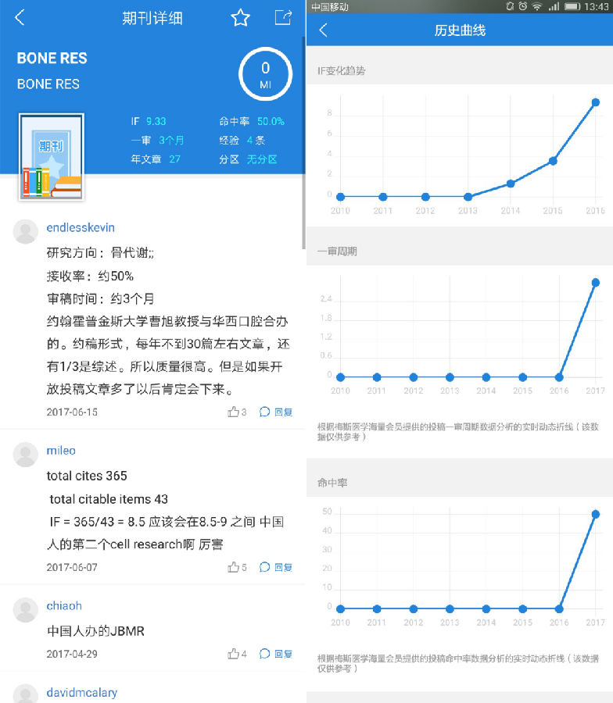Open endlesskevin's user profile name
Screen dimensions: 613x703
[81, 227]
